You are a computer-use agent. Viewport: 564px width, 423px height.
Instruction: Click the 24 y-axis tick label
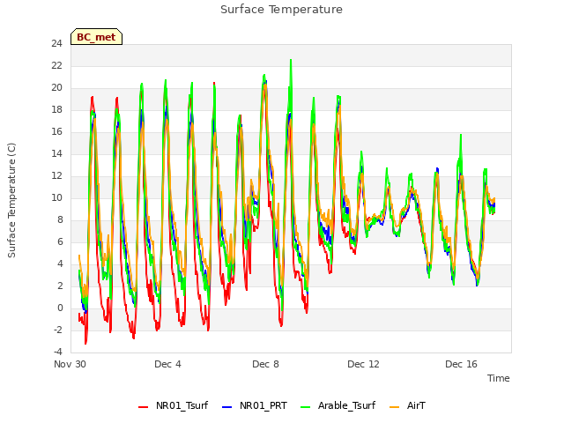(x=56, y=43)
